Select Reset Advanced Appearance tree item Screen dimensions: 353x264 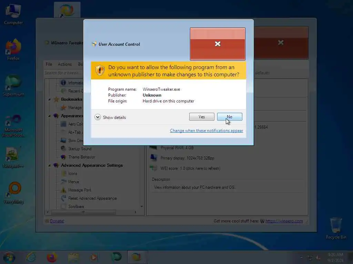92,198
